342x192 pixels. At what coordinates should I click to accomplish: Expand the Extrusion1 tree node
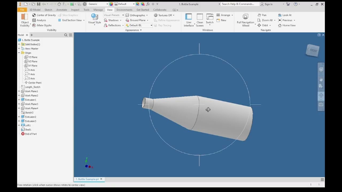pos(19,100)
